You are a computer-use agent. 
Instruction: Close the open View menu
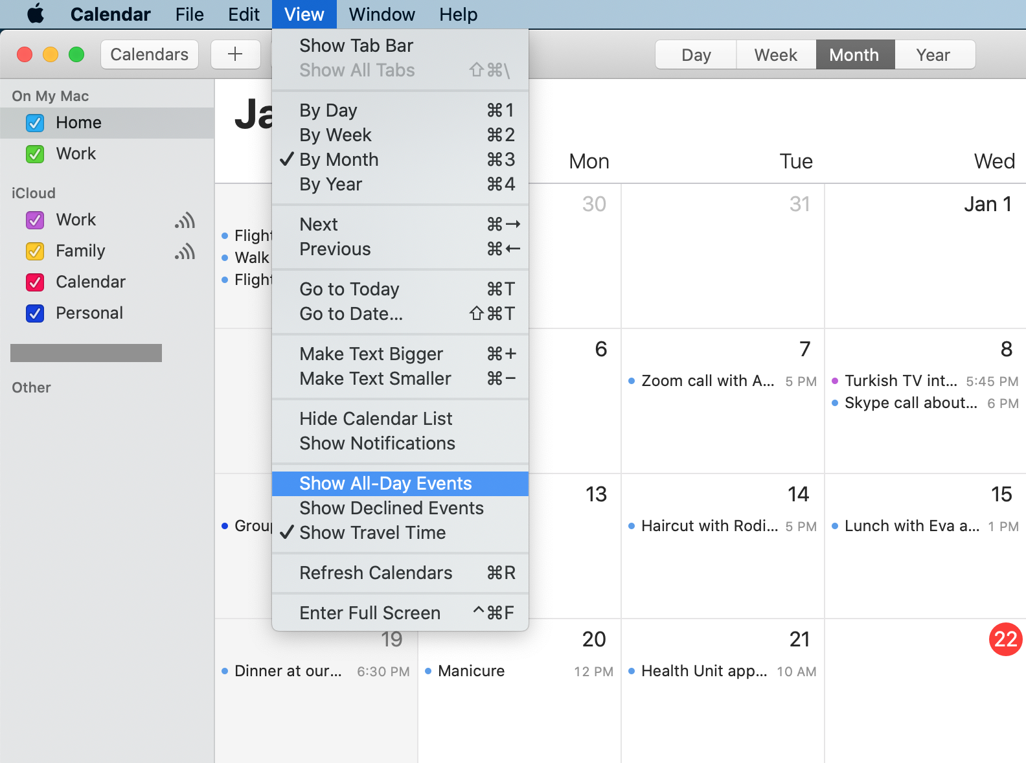point(304,14)
